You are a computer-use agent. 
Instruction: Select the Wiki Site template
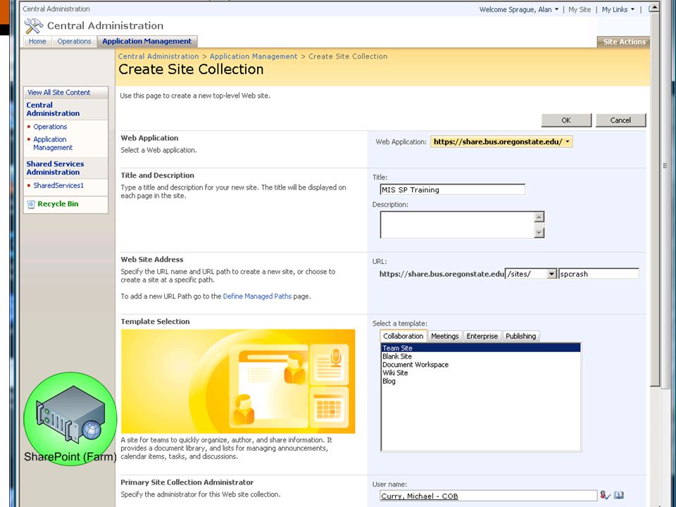click(481, 373)
